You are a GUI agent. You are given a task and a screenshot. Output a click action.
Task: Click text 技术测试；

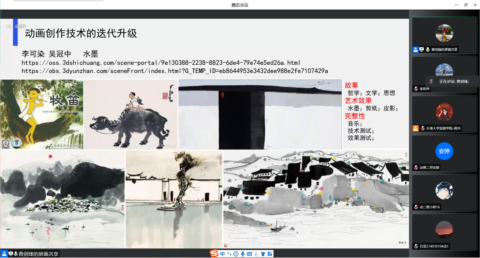pyautogui.click(x=360, y=131)
